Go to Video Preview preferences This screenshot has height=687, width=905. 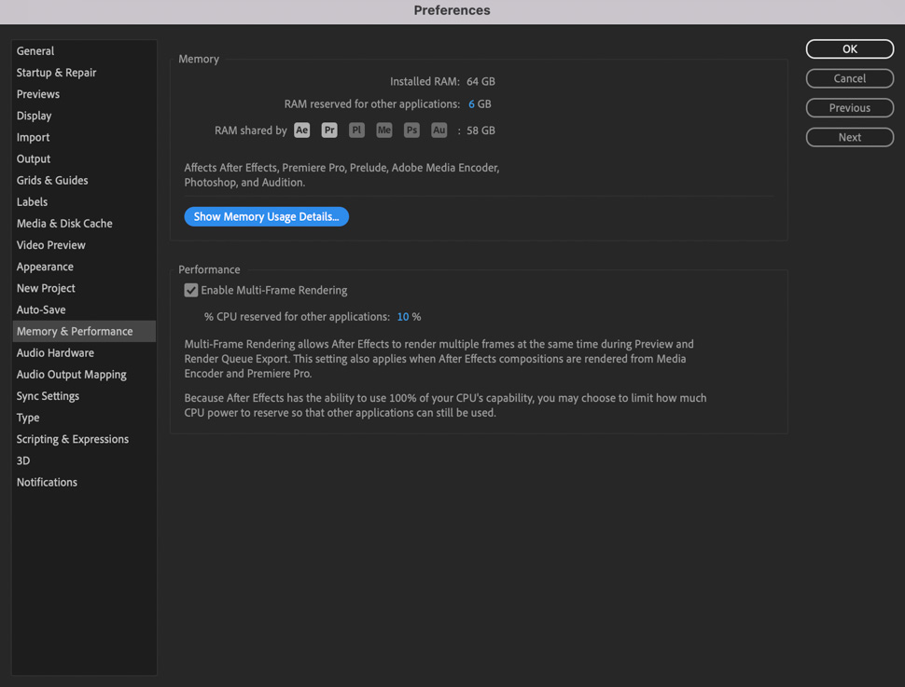click(x=84, y=245)
